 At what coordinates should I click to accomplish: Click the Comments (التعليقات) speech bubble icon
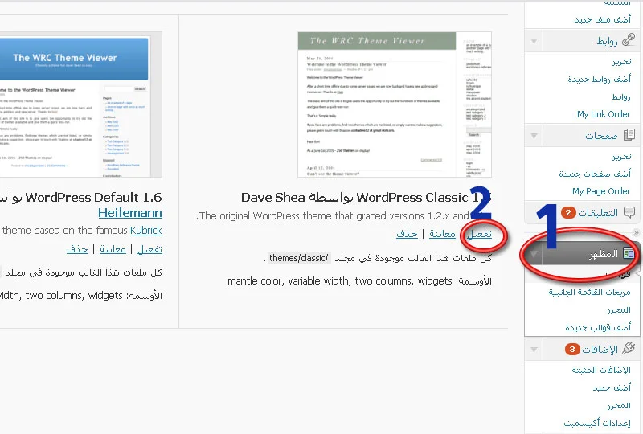pyautogui.click(x=629, y=213)
